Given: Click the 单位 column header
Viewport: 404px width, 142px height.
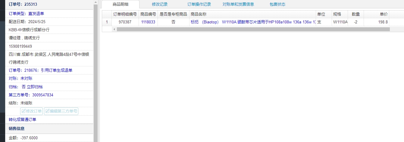Looking at the screenshot, I should [324, 14].
